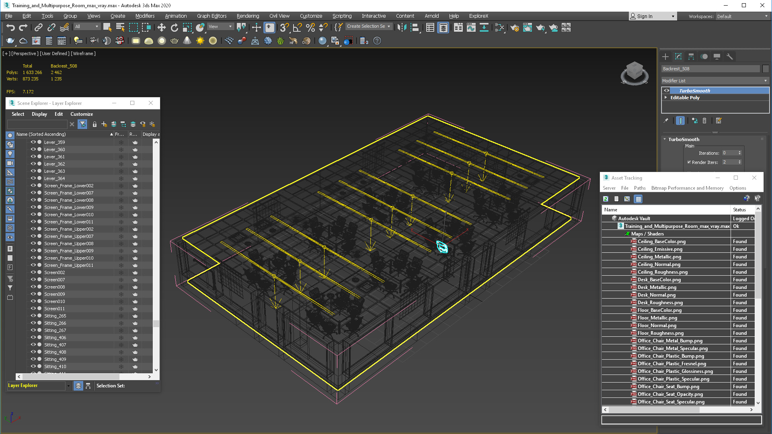Click the Wireframe viewport label
The height and width of the screenshot is (434, 772).
coord(83,53)
